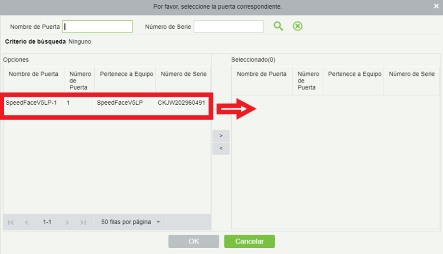Viewport: 443px width, 254px height.
Task: Click Nombre de Puerta header in Seleccionado table
Action: click(262, 74)
